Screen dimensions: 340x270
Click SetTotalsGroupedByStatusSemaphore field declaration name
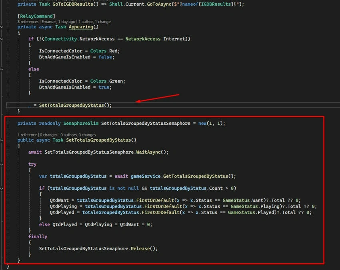click(x=146, y=123)
